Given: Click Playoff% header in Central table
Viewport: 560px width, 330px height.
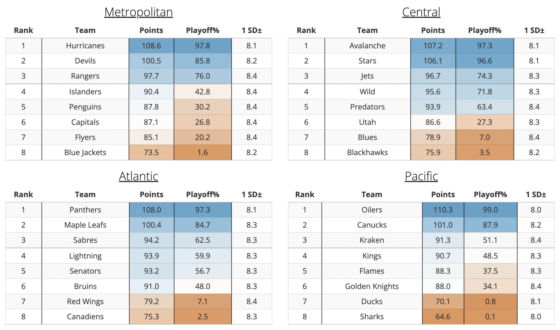Looking at the screenshot, I should click(485, 30).
